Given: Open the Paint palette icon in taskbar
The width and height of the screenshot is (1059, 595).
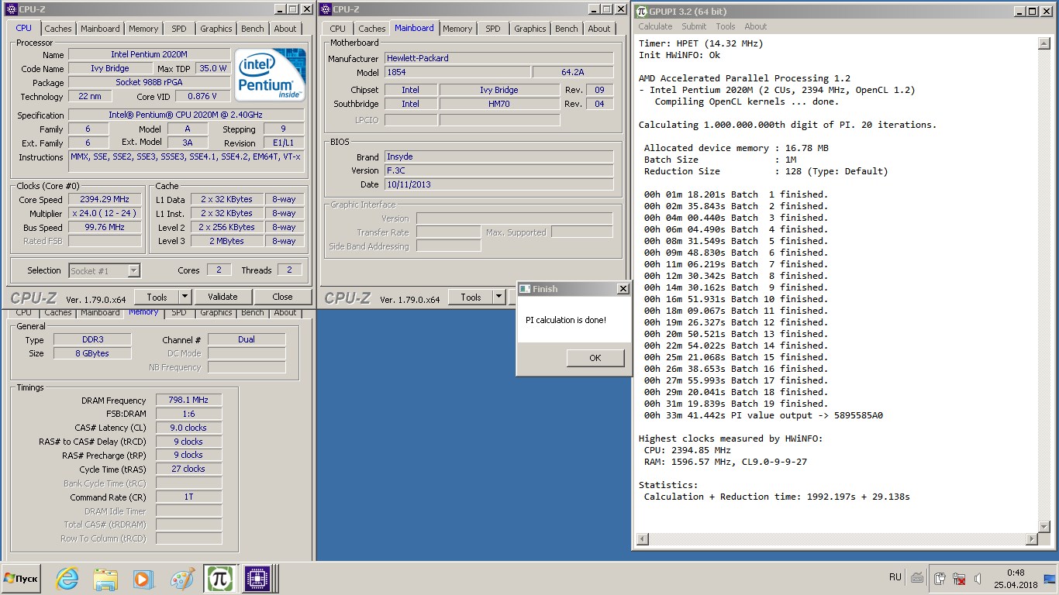Looking at the screenshot, I should pyautogui.click(x=181, y=578).
